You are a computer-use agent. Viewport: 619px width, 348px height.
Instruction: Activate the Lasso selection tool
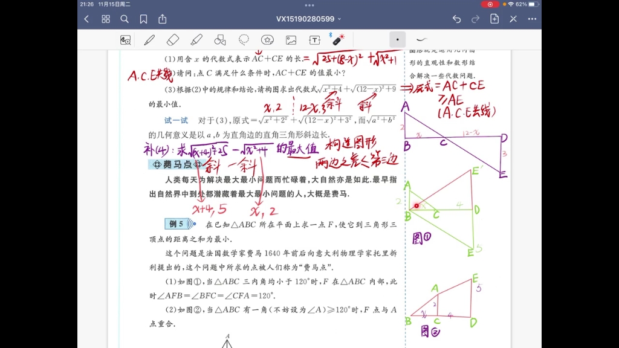pyautogui.click(x=244, y=39)
